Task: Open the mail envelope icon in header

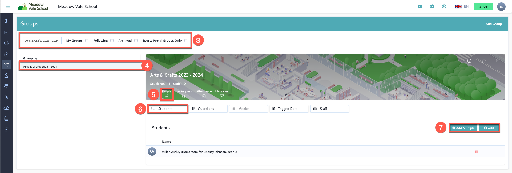Action: pos(420,6)
